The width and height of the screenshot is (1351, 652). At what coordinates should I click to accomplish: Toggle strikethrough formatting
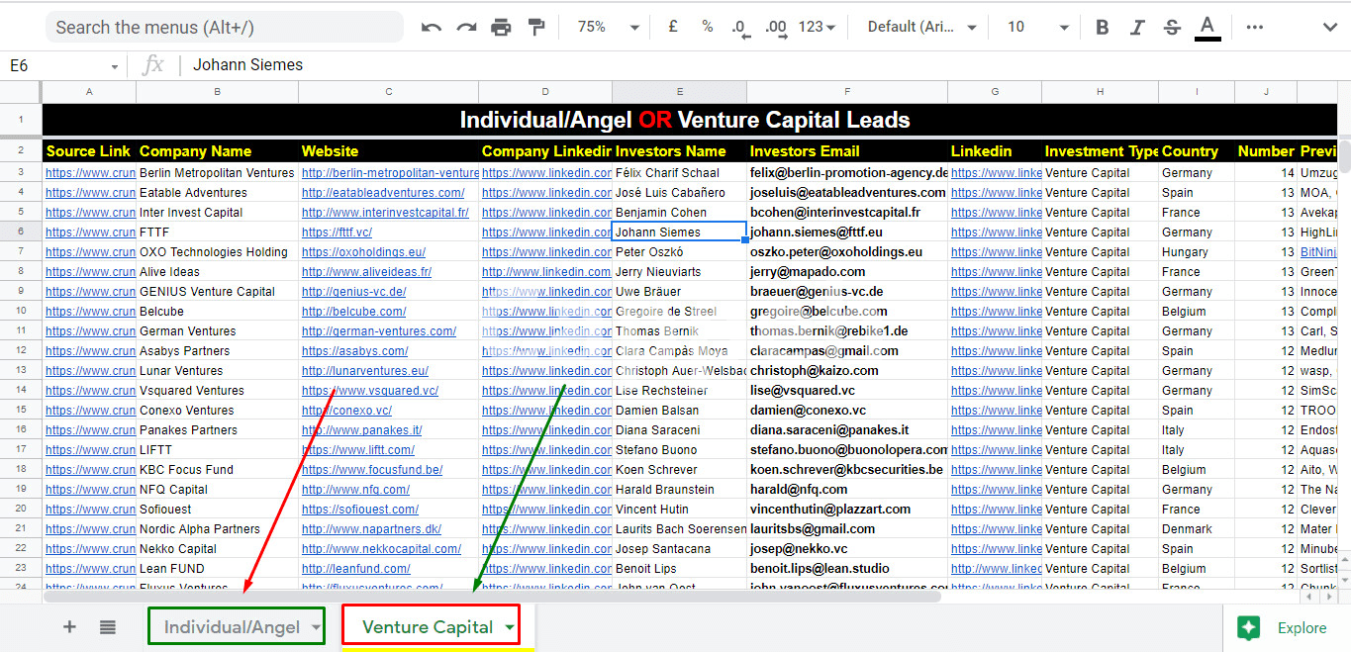[x=1172, y=28]
